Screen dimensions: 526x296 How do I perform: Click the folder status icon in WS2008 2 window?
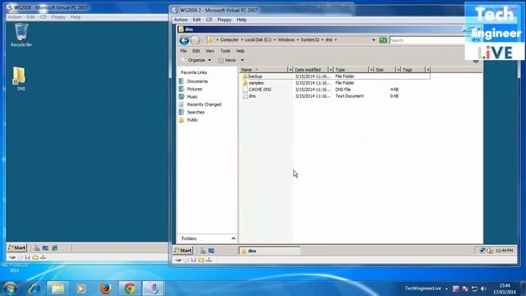pyautogui.click(x=201, y=260)
